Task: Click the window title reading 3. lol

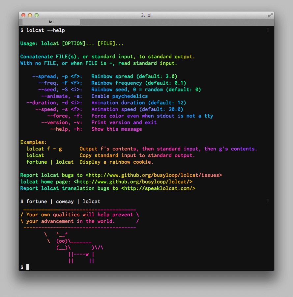Action: pyautogui.click(x=146, y=15)
